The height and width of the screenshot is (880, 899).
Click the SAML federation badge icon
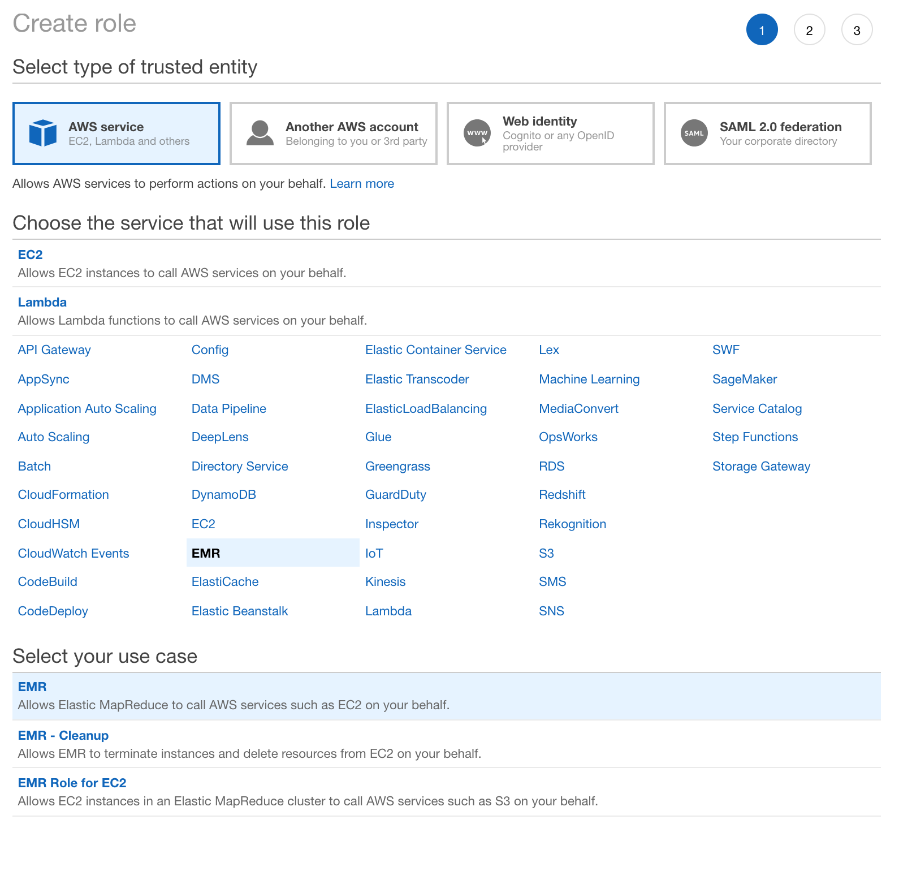694,133
